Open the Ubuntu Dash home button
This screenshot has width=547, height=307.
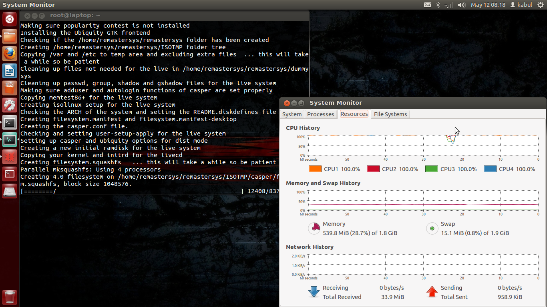(x=10, y=19)
